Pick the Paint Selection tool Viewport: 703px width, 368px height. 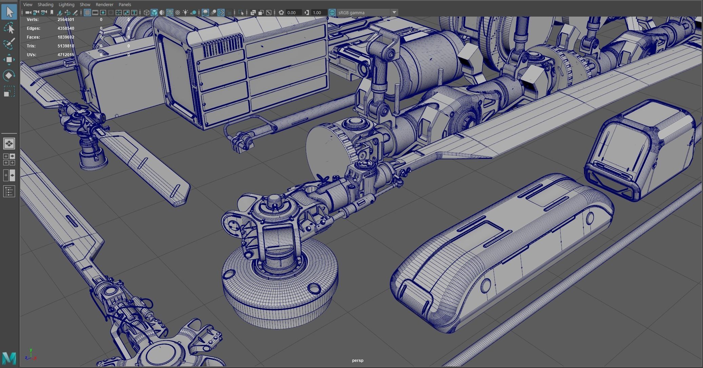click(x=9, y=44)
